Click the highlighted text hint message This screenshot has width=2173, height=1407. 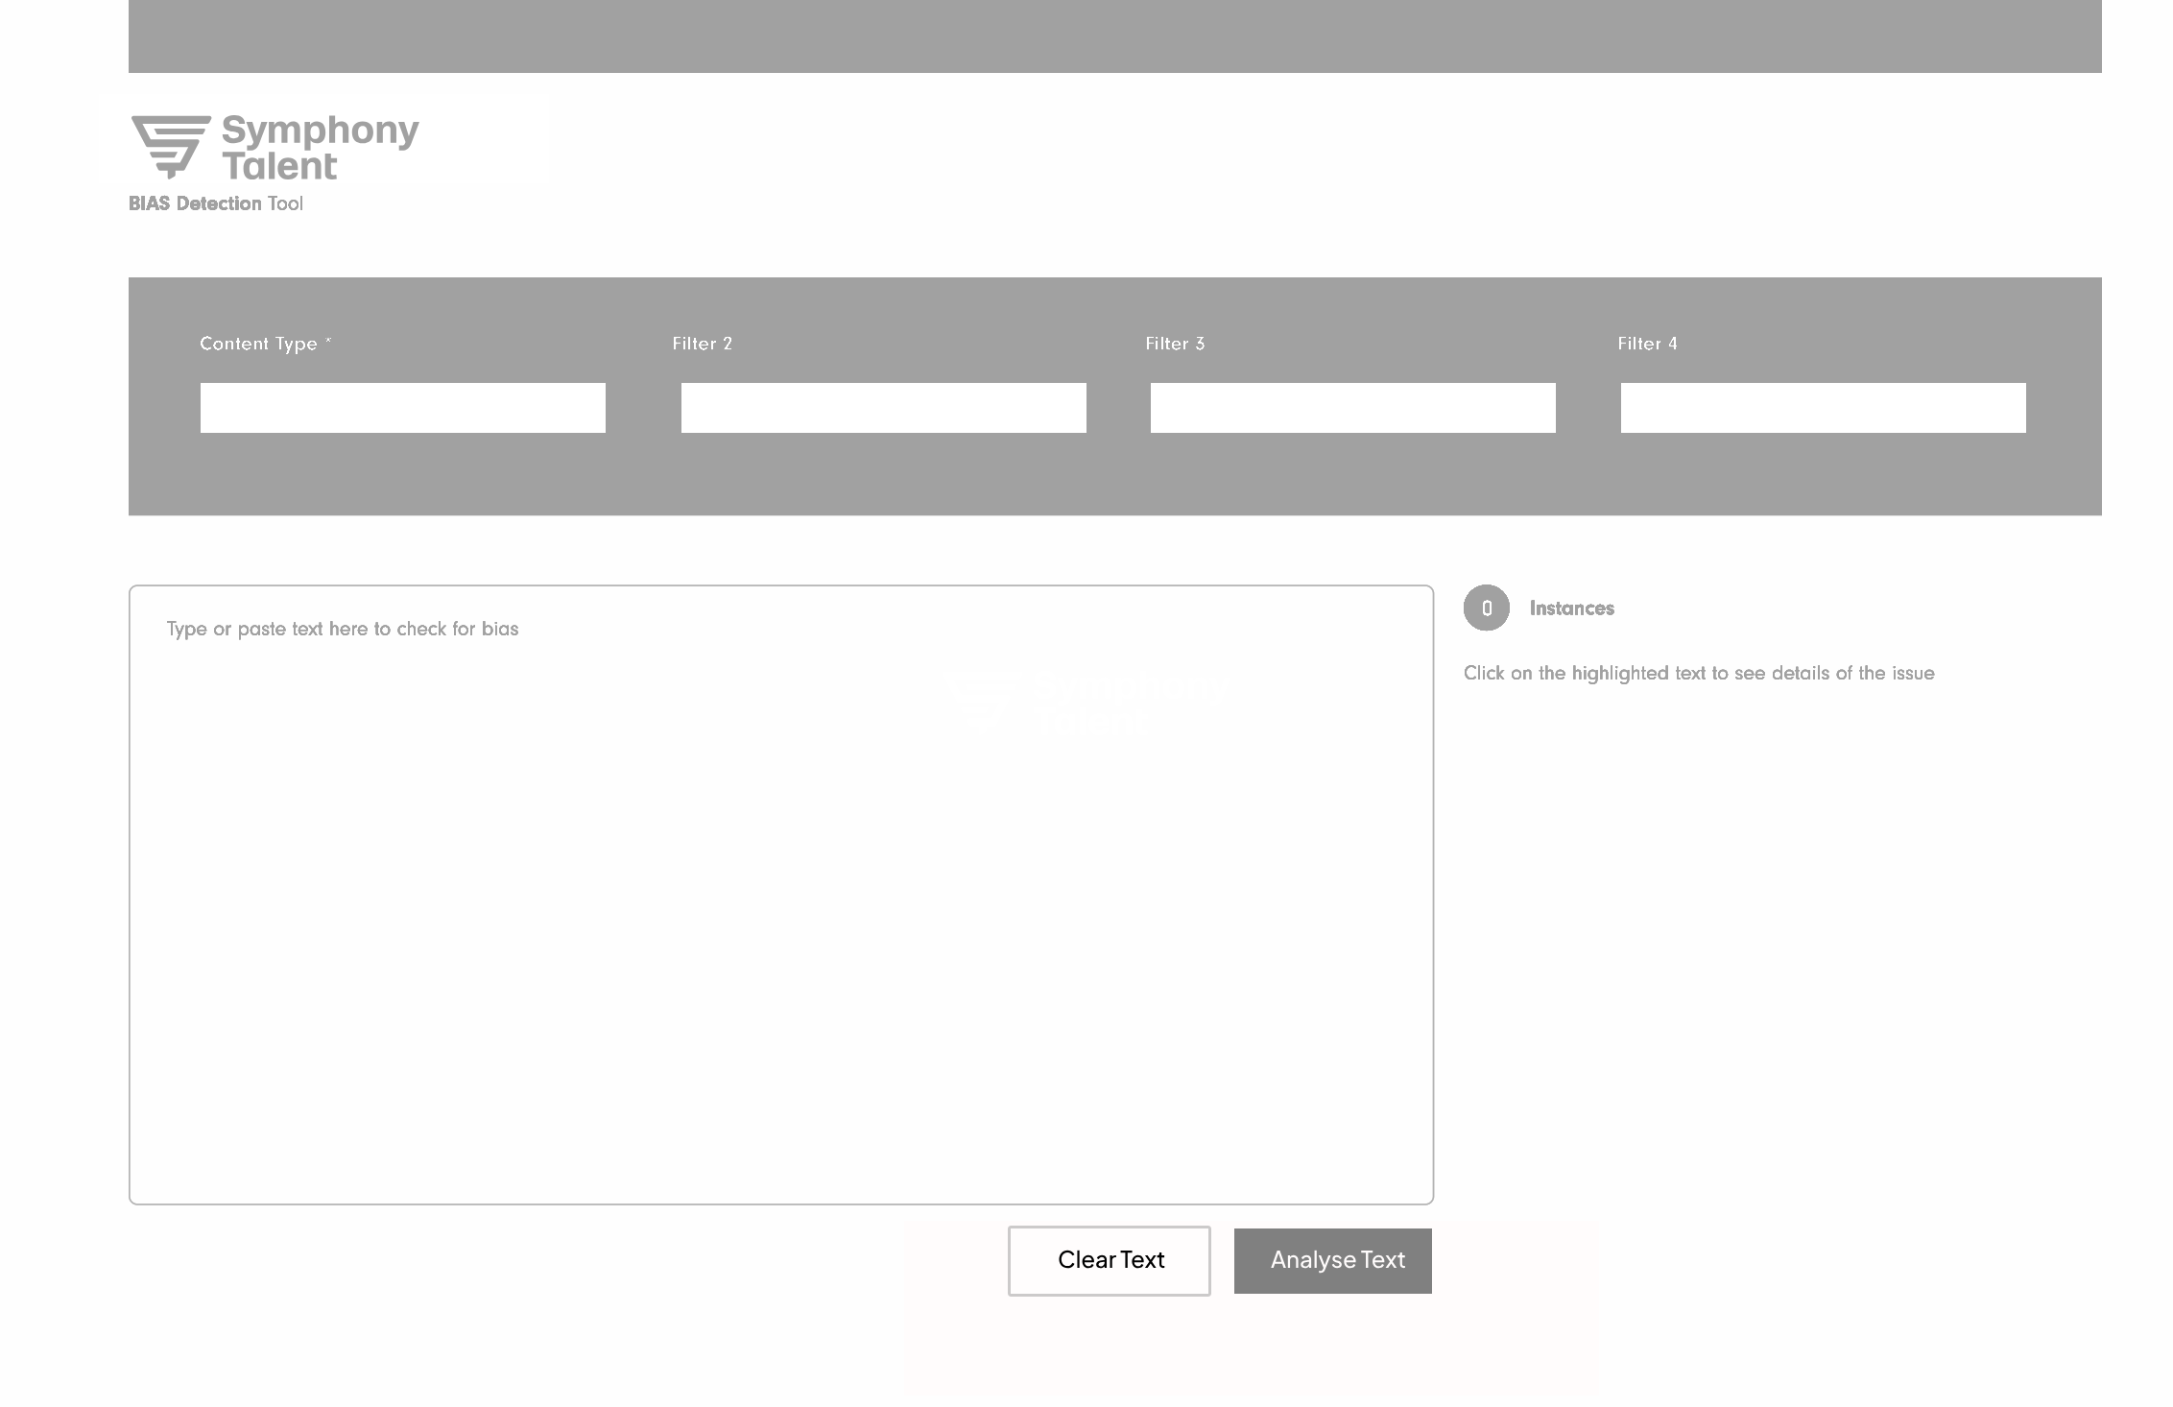[1698, 673]
